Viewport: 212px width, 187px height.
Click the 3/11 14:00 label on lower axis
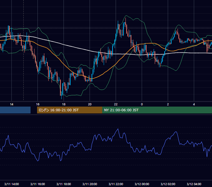click(12, 184)
